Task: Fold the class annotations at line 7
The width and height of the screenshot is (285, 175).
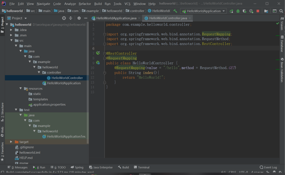Action: 105,54
